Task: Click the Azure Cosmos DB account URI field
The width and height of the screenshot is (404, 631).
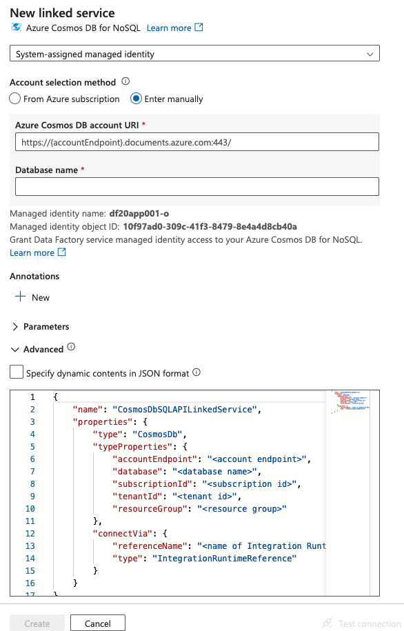Action: (x=196, y=141)
